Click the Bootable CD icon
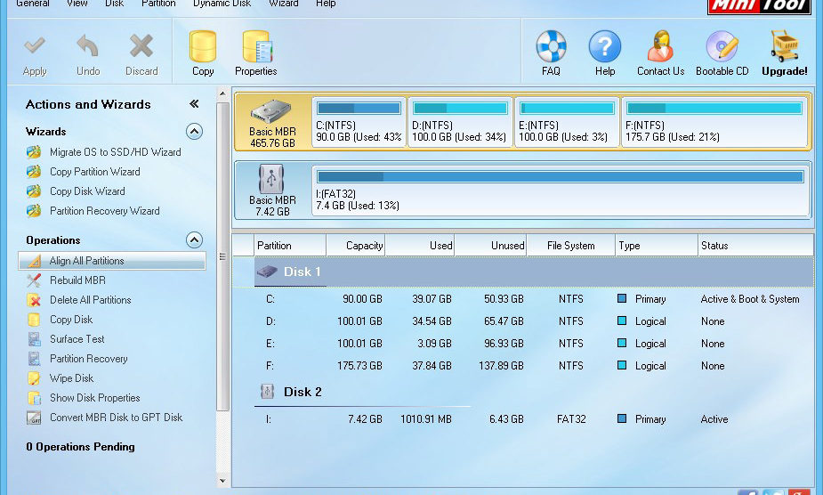This screenshot has height=495, width=823. 722,47
